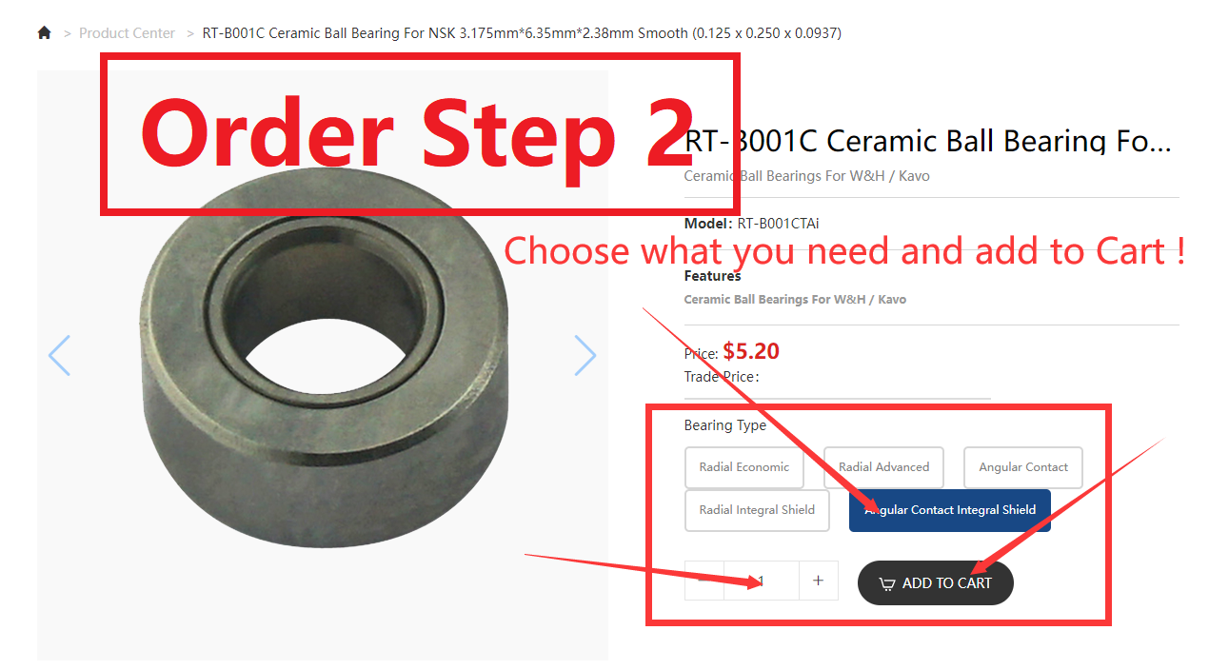Pick the Radial Integral Shield option
This screenshot has height=670, width=1209.
point(757,510)
